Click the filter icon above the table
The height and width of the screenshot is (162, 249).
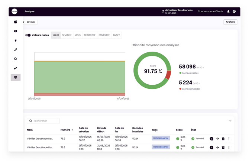tap(230, 121)
